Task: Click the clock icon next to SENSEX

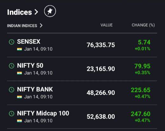Action: click(x=11, y=42)
